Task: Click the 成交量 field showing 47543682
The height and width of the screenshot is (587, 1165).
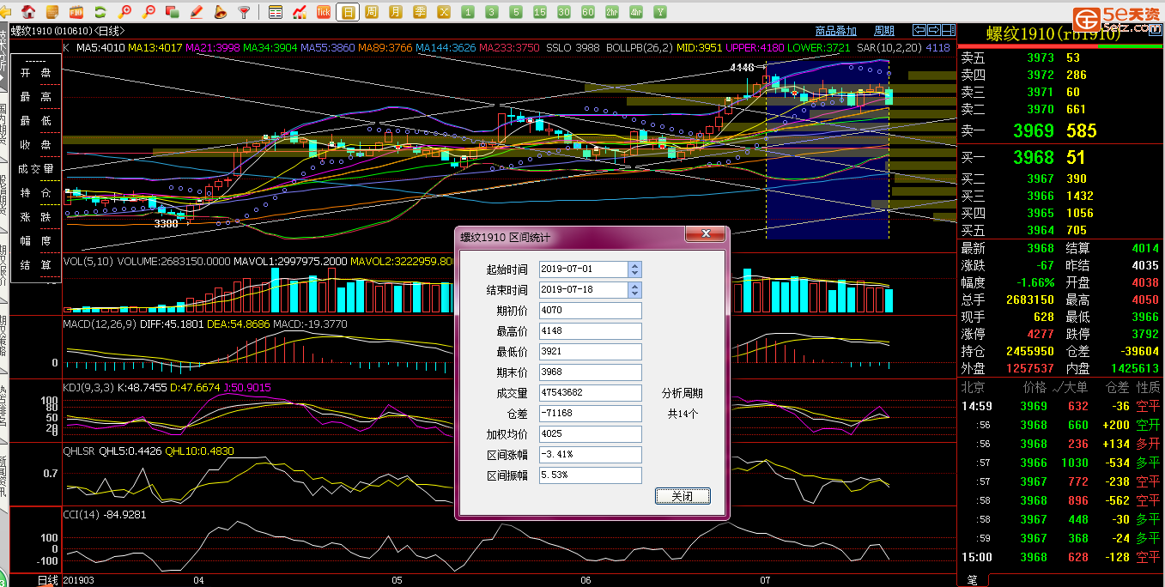Action: (x=590, y=393)
